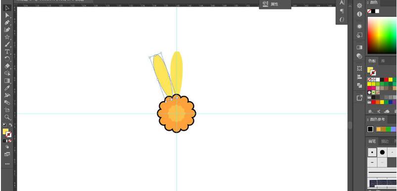Select the Eyedropper tool
Image resolution: width=397 pixels, height=191 pixels.
pyautogui.click(x=7, y=88)
